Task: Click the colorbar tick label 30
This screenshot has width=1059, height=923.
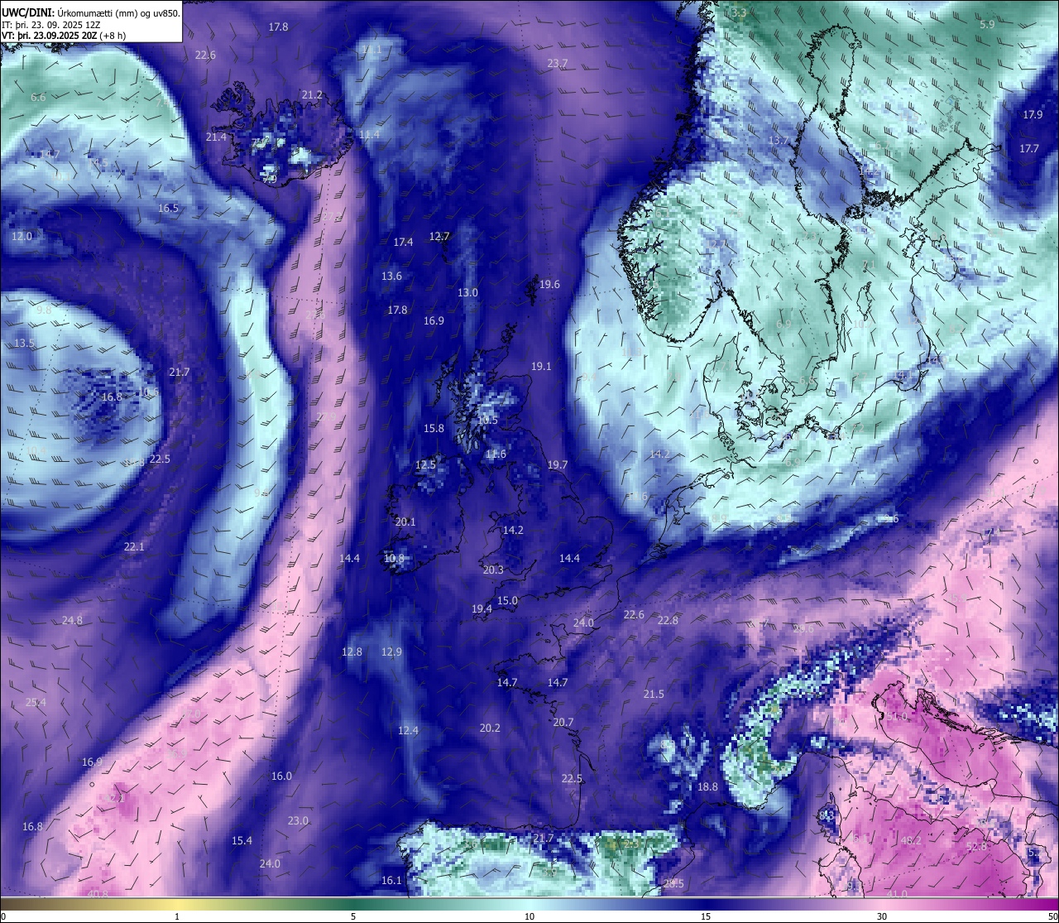Action: 882,916
